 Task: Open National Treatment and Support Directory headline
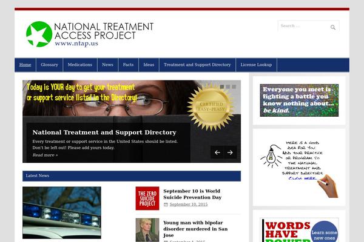[x=104, y=132]
